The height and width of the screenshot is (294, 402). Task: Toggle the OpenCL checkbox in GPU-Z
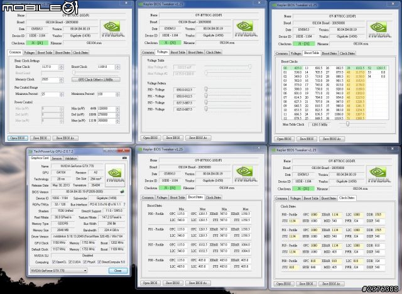(54, 262)
